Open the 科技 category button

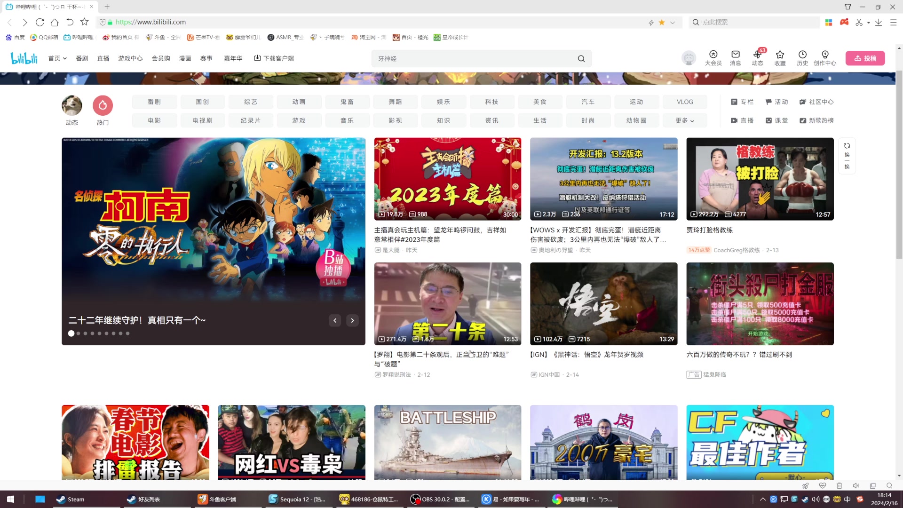point(491,102)
